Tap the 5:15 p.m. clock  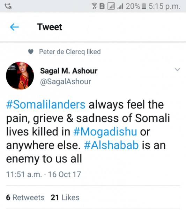point(164,6)
